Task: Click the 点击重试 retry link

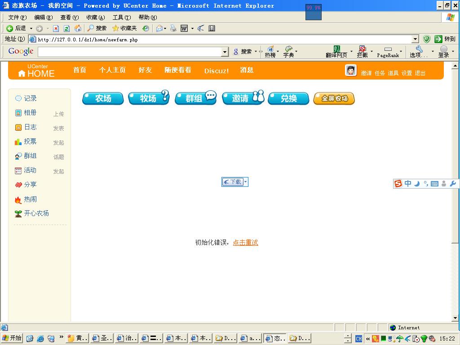Action: click(245, 243)
